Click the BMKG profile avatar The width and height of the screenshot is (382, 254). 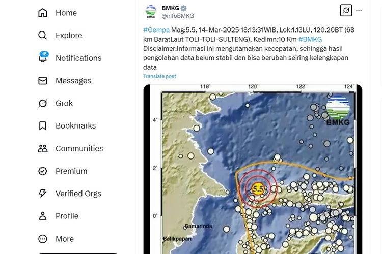tap(151, 11)
